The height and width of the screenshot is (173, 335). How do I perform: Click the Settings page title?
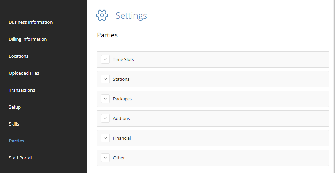tap(131, 16)
